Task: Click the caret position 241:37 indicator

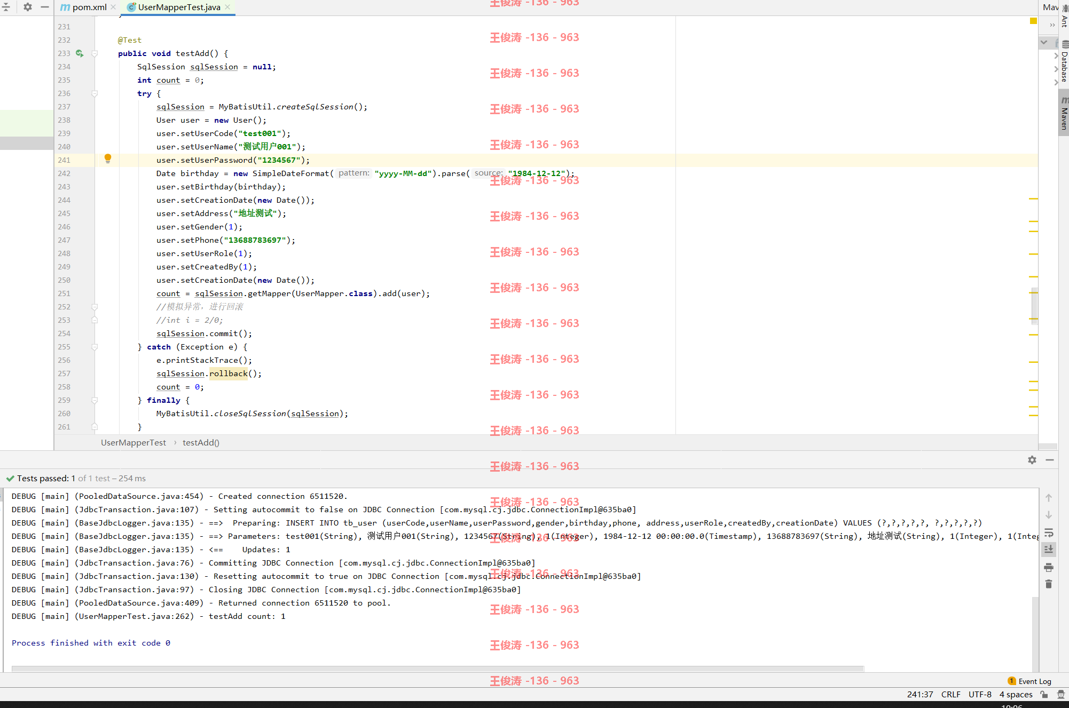Action: pos(920,695)
